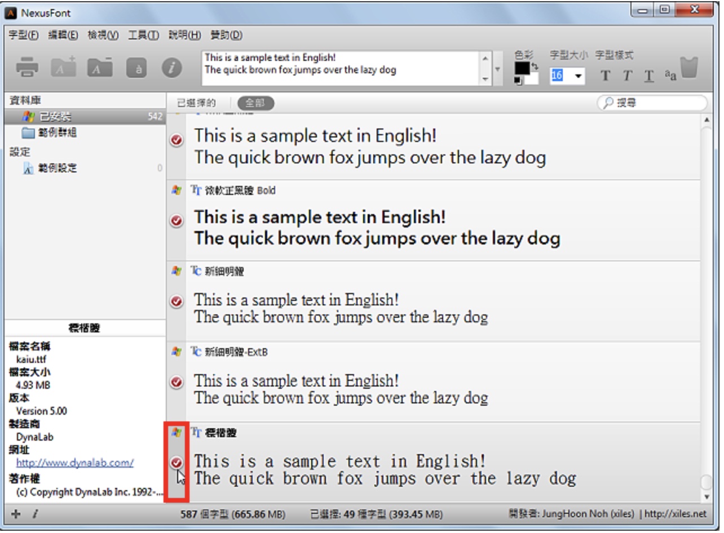
Task: Open the 說明(H) menu
Action: [184, 35]
